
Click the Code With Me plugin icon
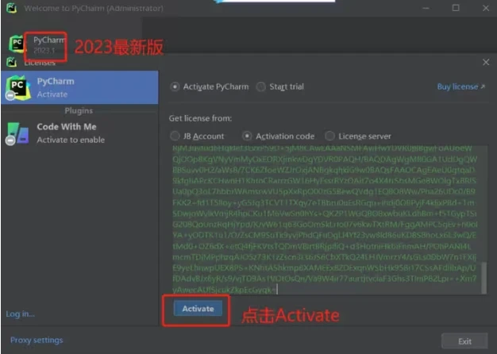coord(17,133)
